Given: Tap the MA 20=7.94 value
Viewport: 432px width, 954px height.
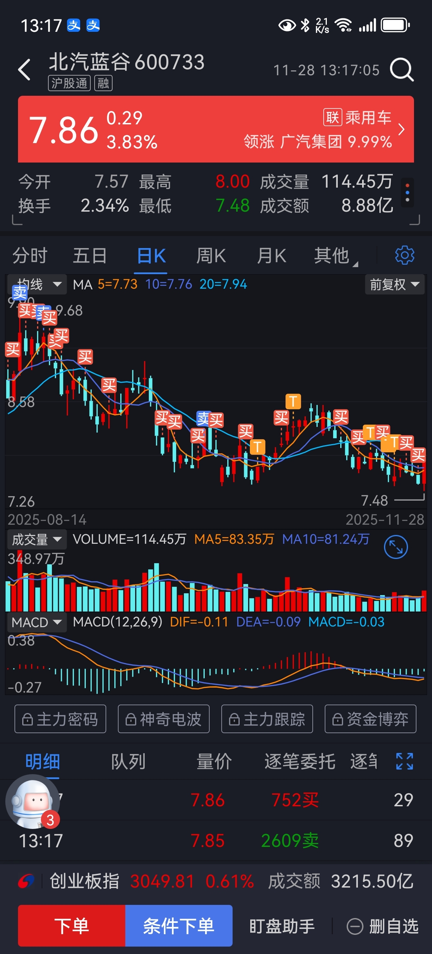Looking at the screenshot, I should (223, 284).
